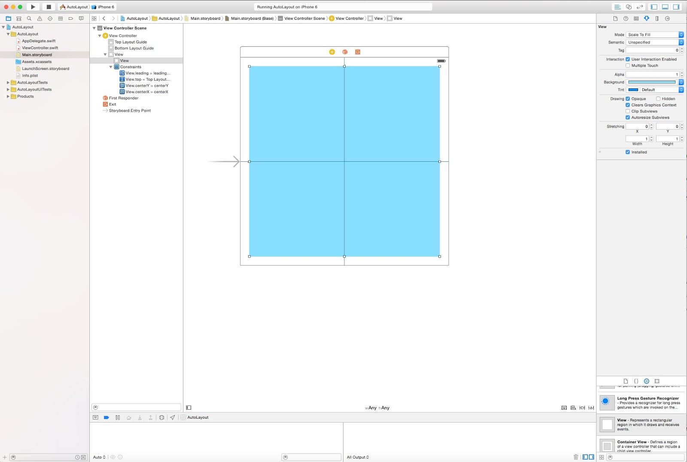
Task: Open the Semantic dropdown
Action: pos(654,42)
